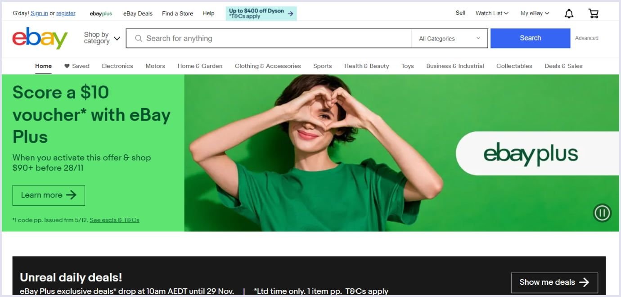This screenshot has height=297, width=621.
Task: Click the Learn more button
Action: pos(49,195)
